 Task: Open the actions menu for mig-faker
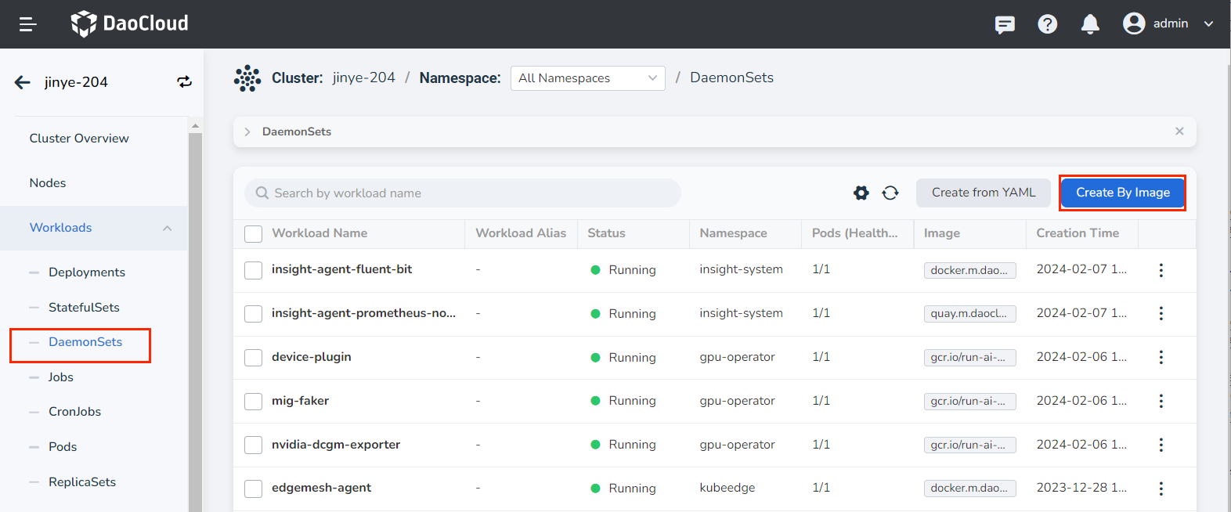1161,401
